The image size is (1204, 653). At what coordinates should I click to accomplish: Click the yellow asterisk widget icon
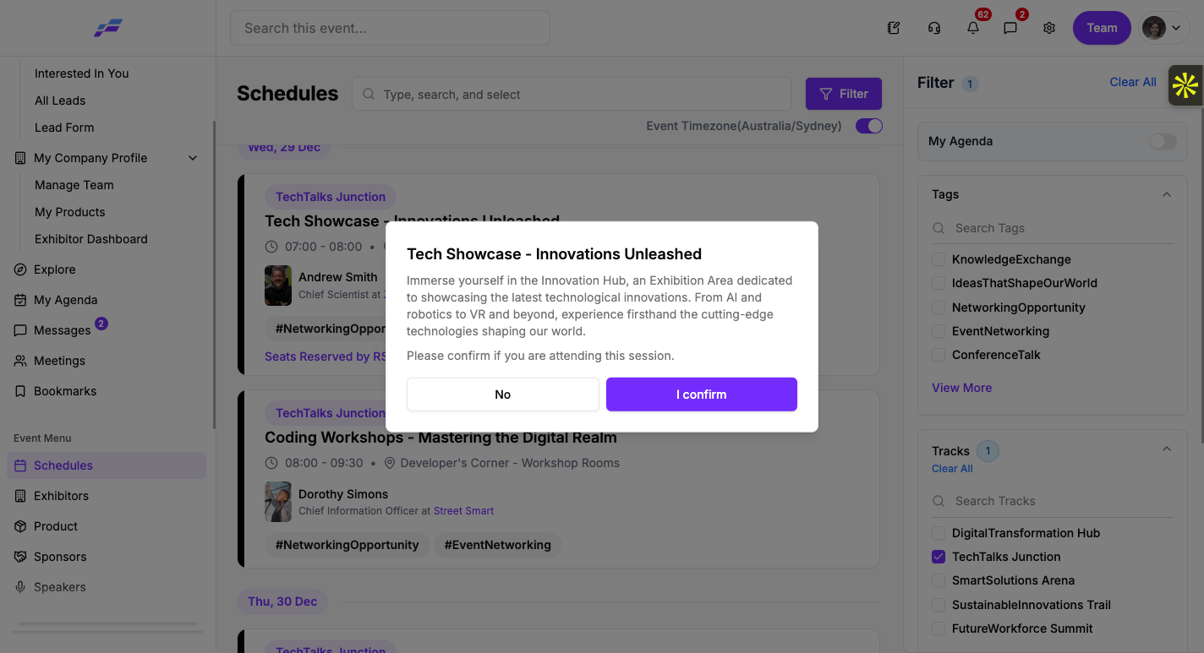[x=1185, y=85]
